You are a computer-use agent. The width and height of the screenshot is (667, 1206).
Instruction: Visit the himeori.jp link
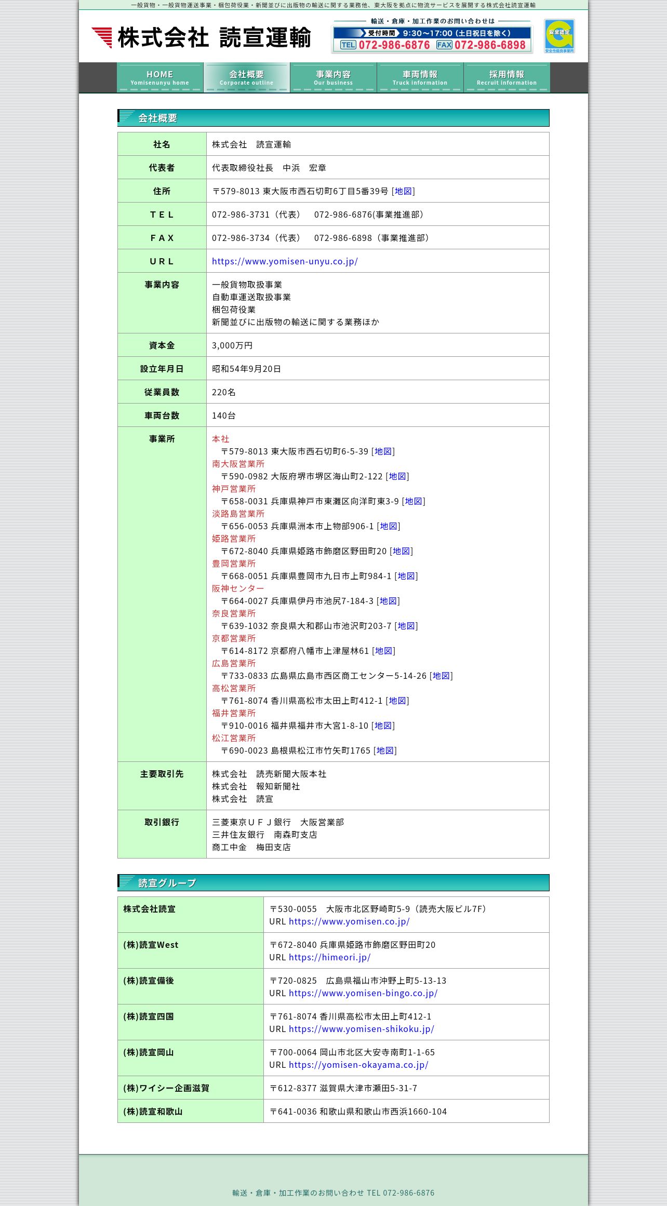(329, 957)
